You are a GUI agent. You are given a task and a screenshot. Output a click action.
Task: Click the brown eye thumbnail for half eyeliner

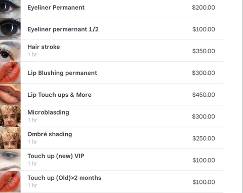click(10, 29)
